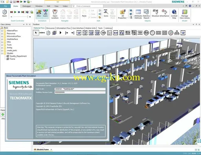This screenshot has width=201, height=155.
Task: Click the Find a Command search box
Action: tap(88, 6)
